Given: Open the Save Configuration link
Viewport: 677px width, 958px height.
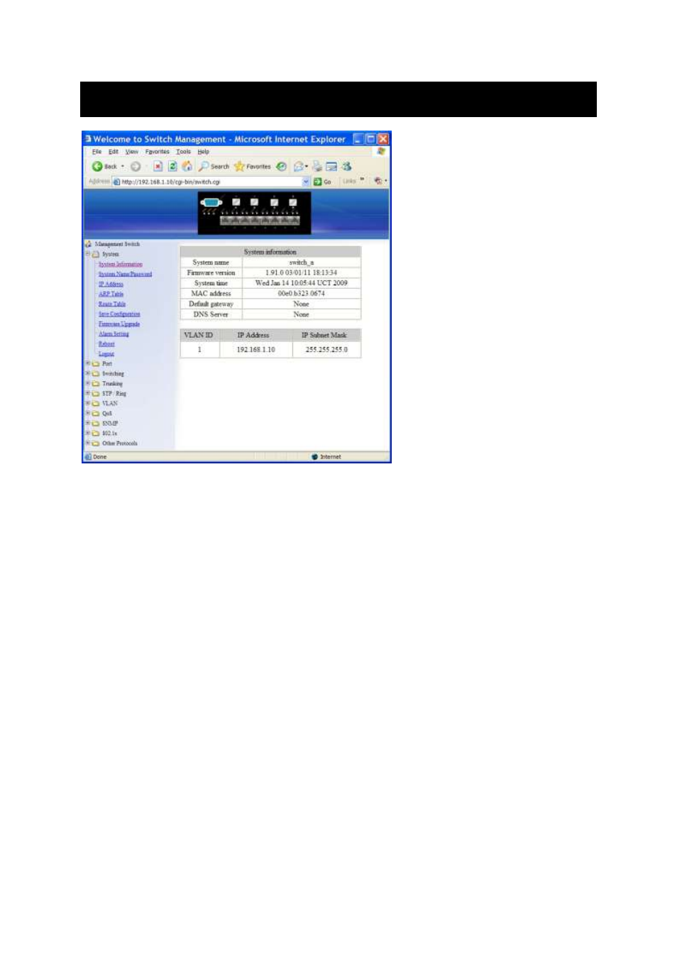Looking at the screenshot, I should pos(119,314).
